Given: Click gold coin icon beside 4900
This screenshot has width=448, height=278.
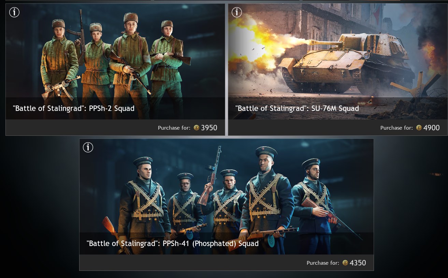Looking at the screenshot, I should [x=419, y=128].
